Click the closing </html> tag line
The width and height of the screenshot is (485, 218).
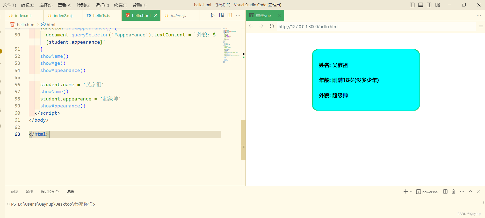[125, 134]
